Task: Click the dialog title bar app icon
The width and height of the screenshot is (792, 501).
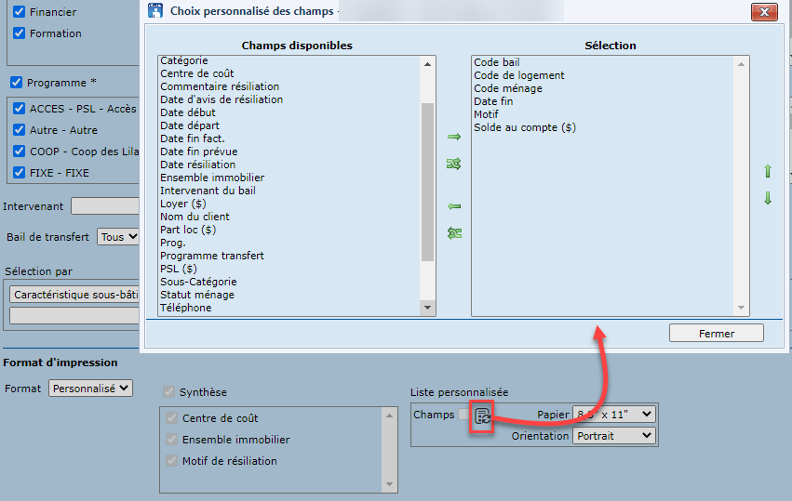Action: pos(157,12)
